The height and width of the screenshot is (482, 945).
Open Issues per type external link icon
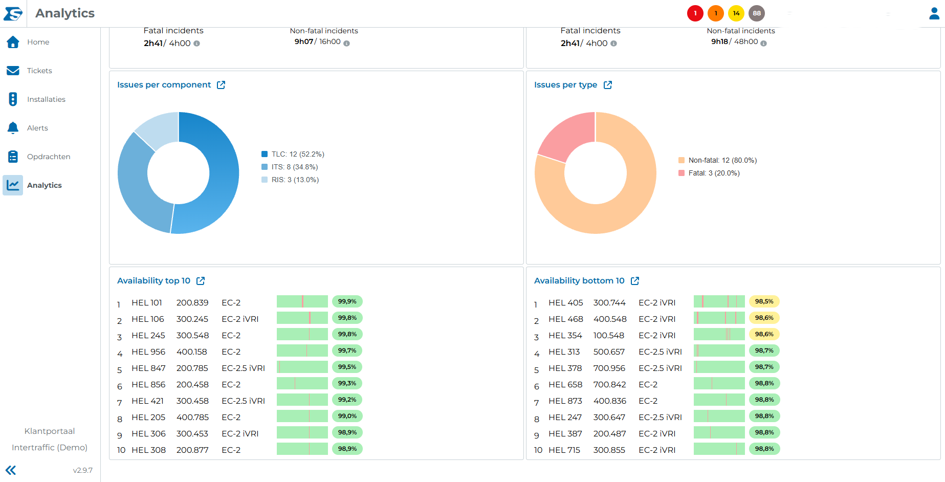pos(608,85)
